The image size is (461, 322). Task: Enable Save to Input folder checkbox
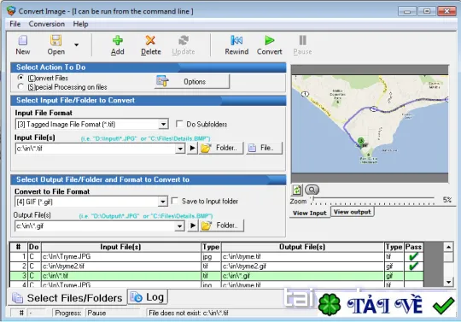175,201
